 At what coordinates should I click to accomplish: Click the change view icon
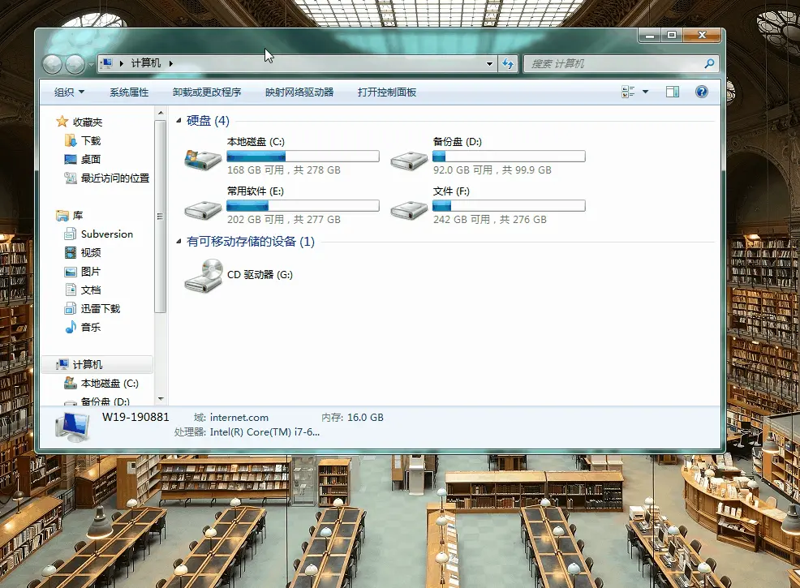(628, 92)
